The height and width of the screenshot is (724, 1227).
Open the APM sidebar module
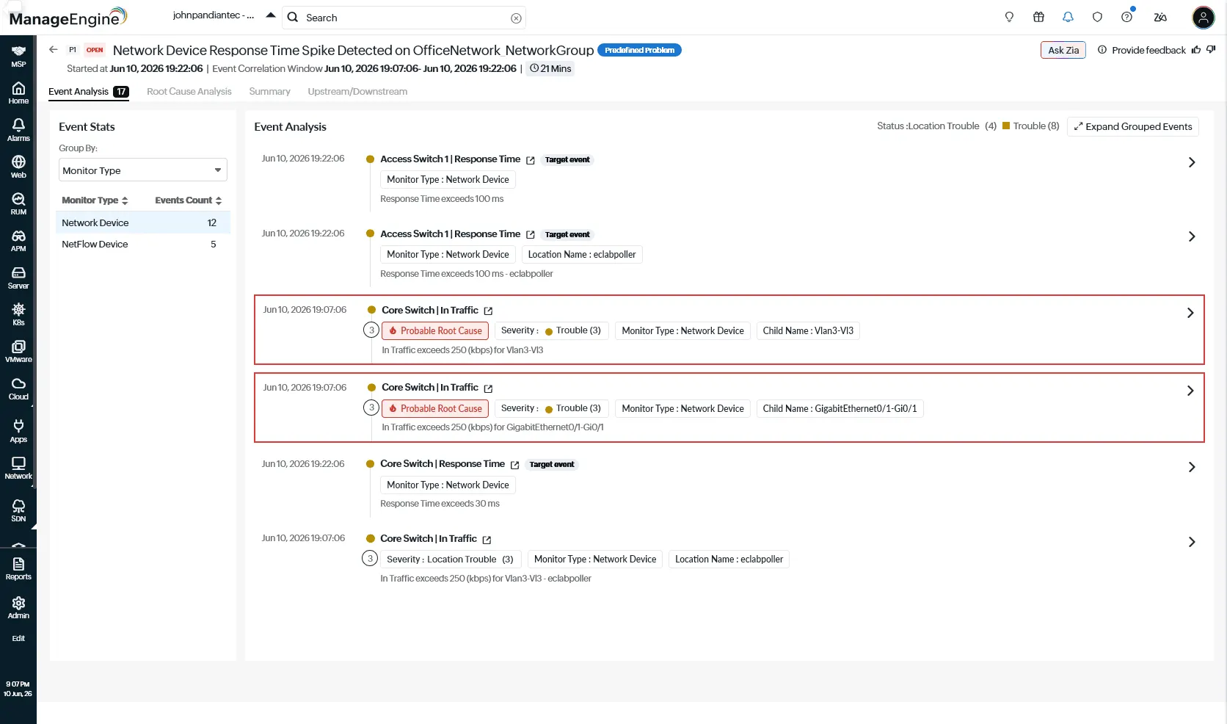tap(18, 241)
